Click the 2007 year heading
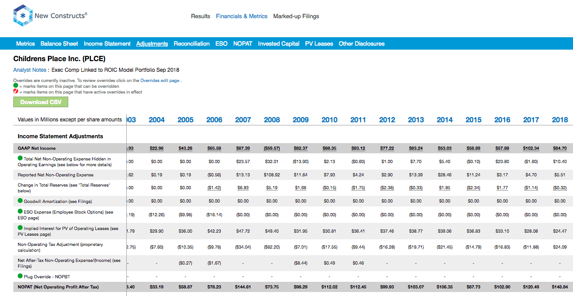This screenshot has height=296, width=573. 243,120
